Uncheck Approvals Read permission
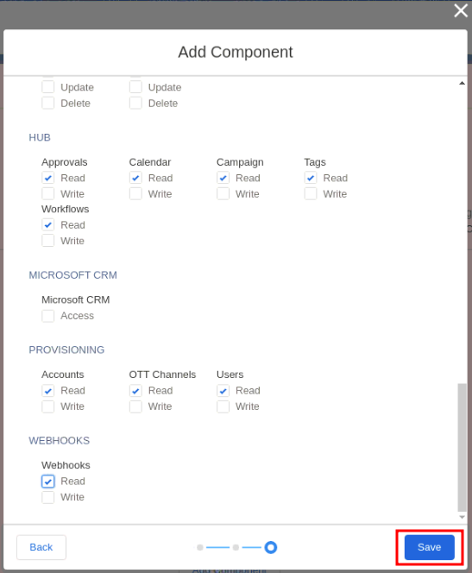The image size is (472, 573). pos(47,178)
